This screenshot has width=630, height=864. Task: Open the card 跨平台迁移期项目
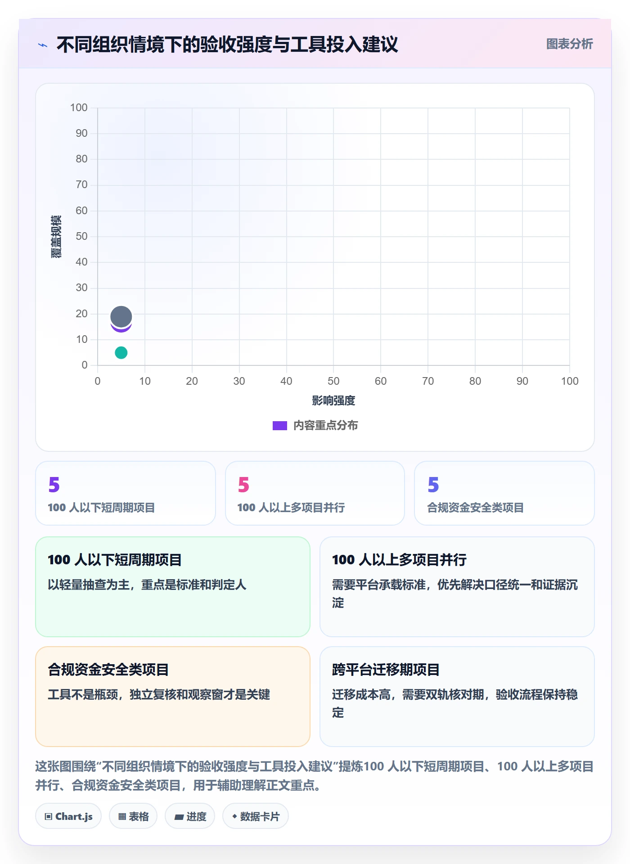457,696
